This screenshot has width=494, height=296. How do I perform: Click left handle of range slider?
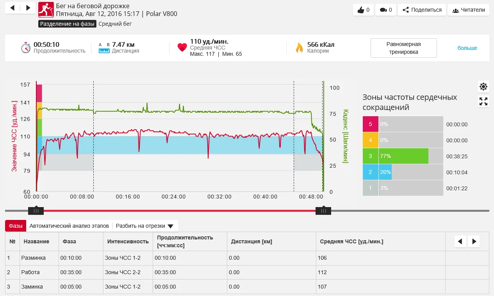point(36,211)
